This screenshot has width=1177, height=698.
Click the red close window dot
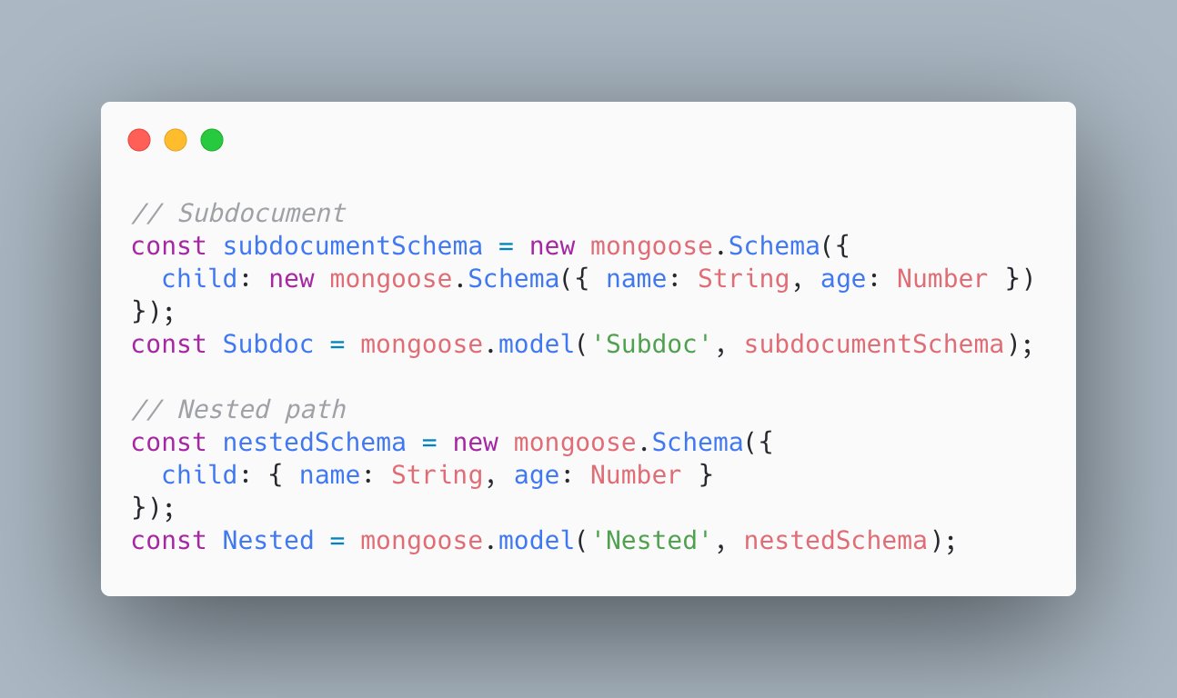tap(139, 140)
